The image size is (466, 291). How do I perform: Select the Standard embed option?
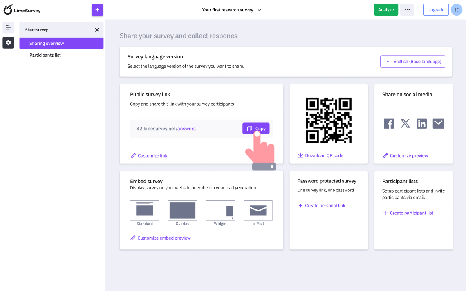tap(144, 210)
